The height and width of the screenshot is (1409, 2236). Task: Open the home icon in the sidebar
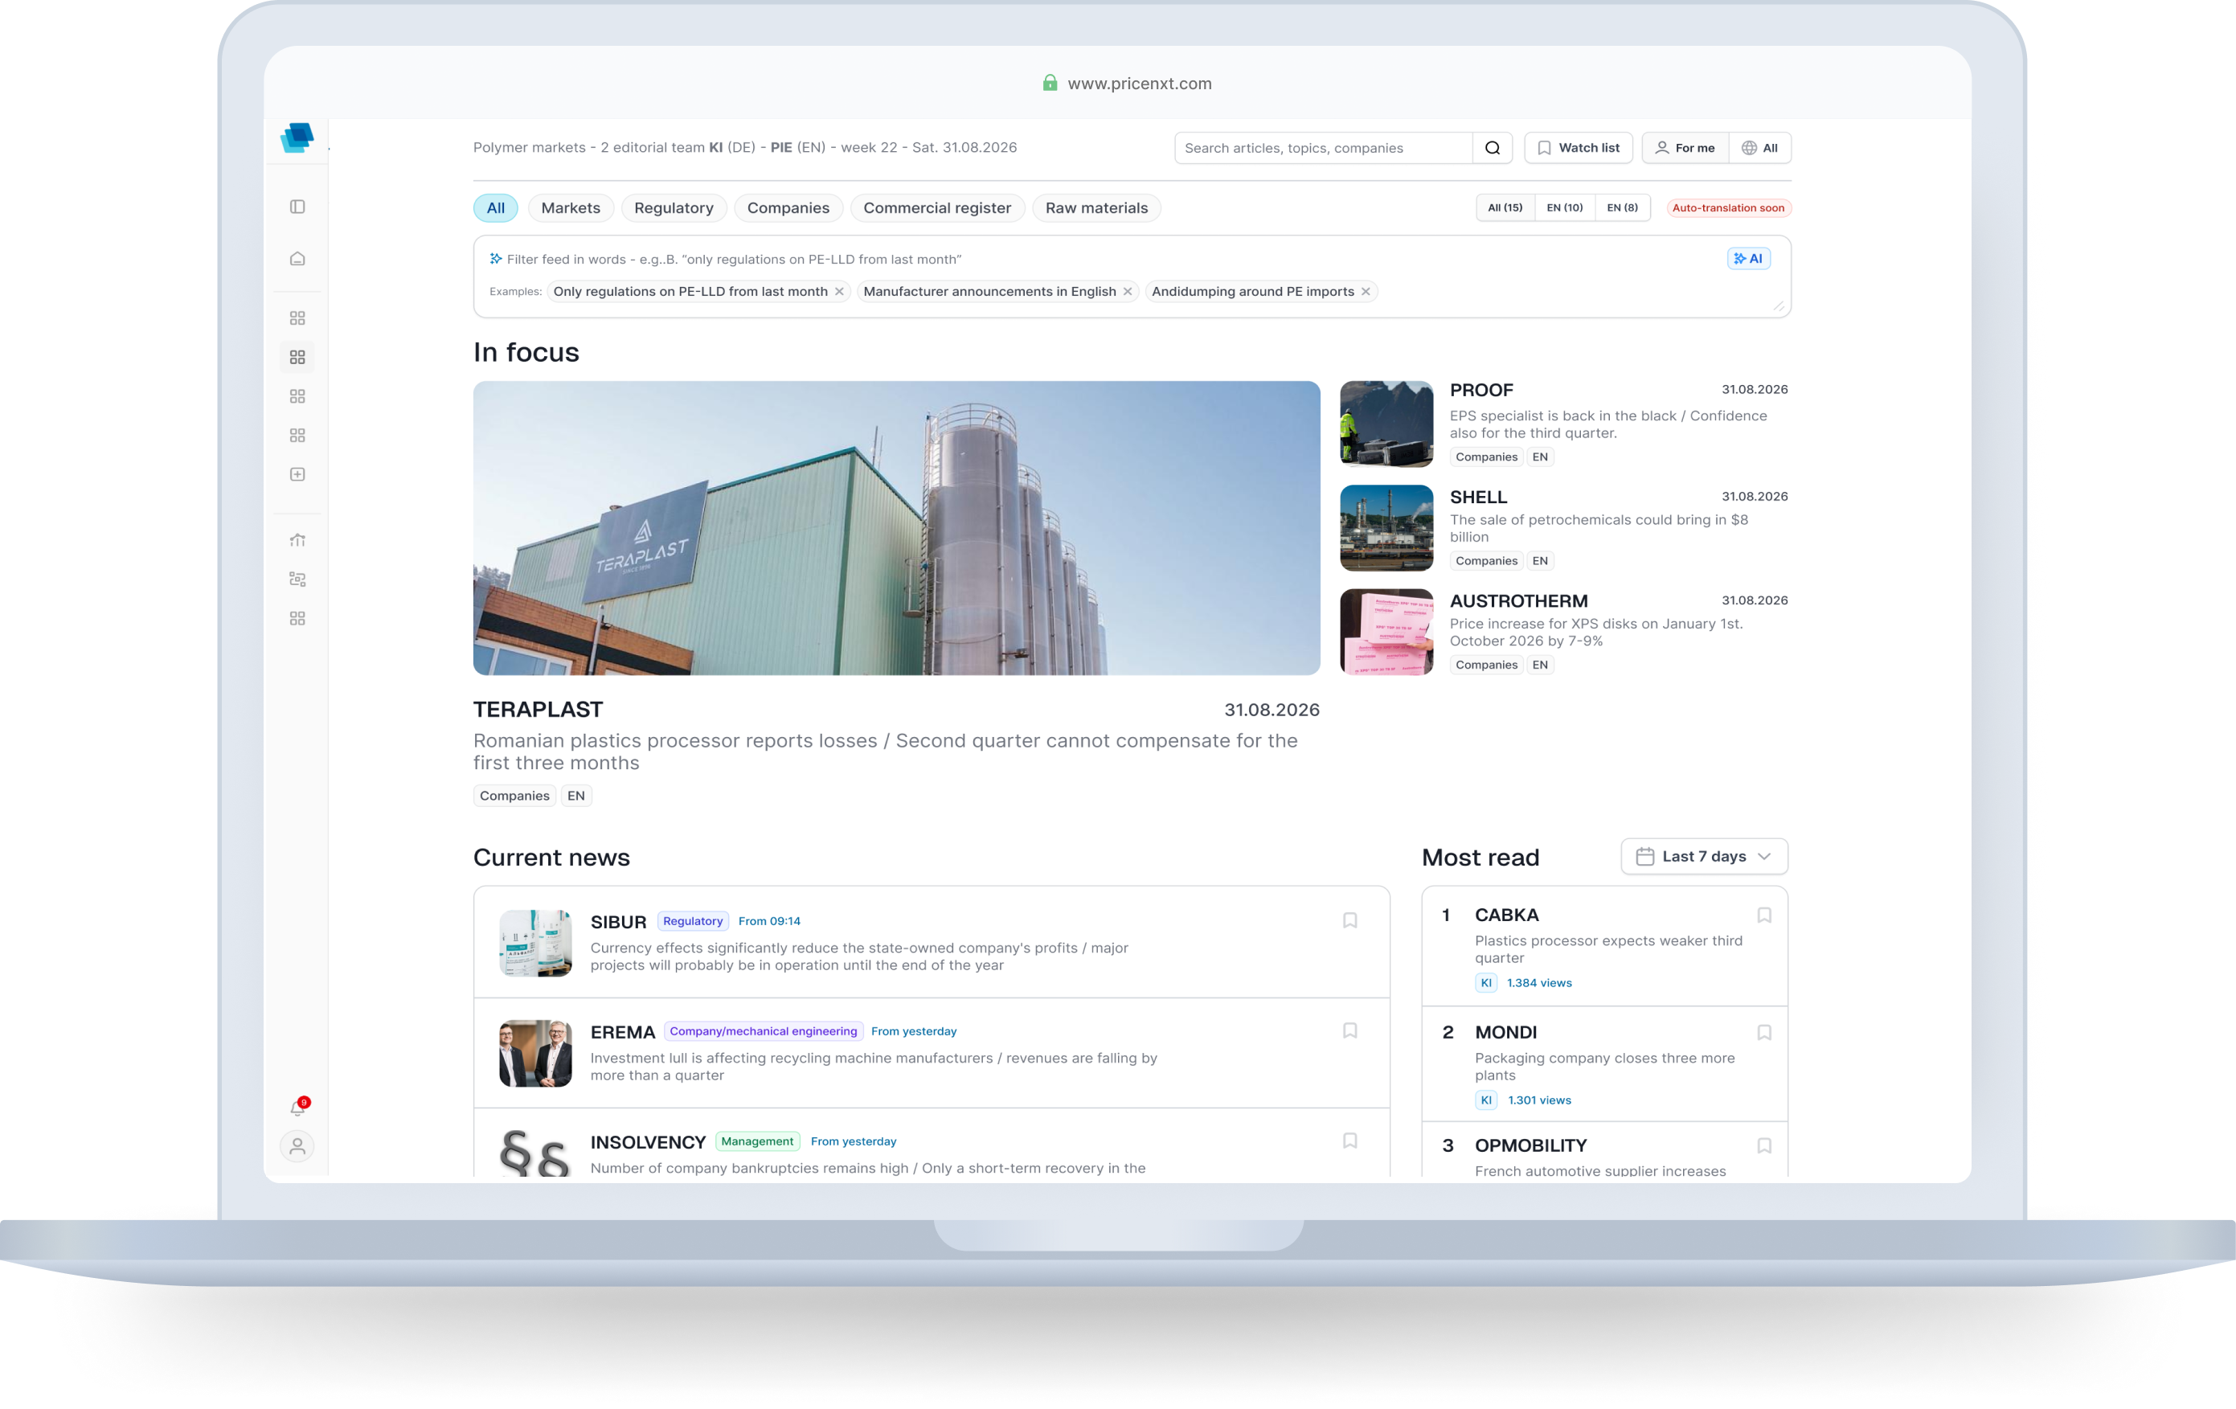point(297,258)
